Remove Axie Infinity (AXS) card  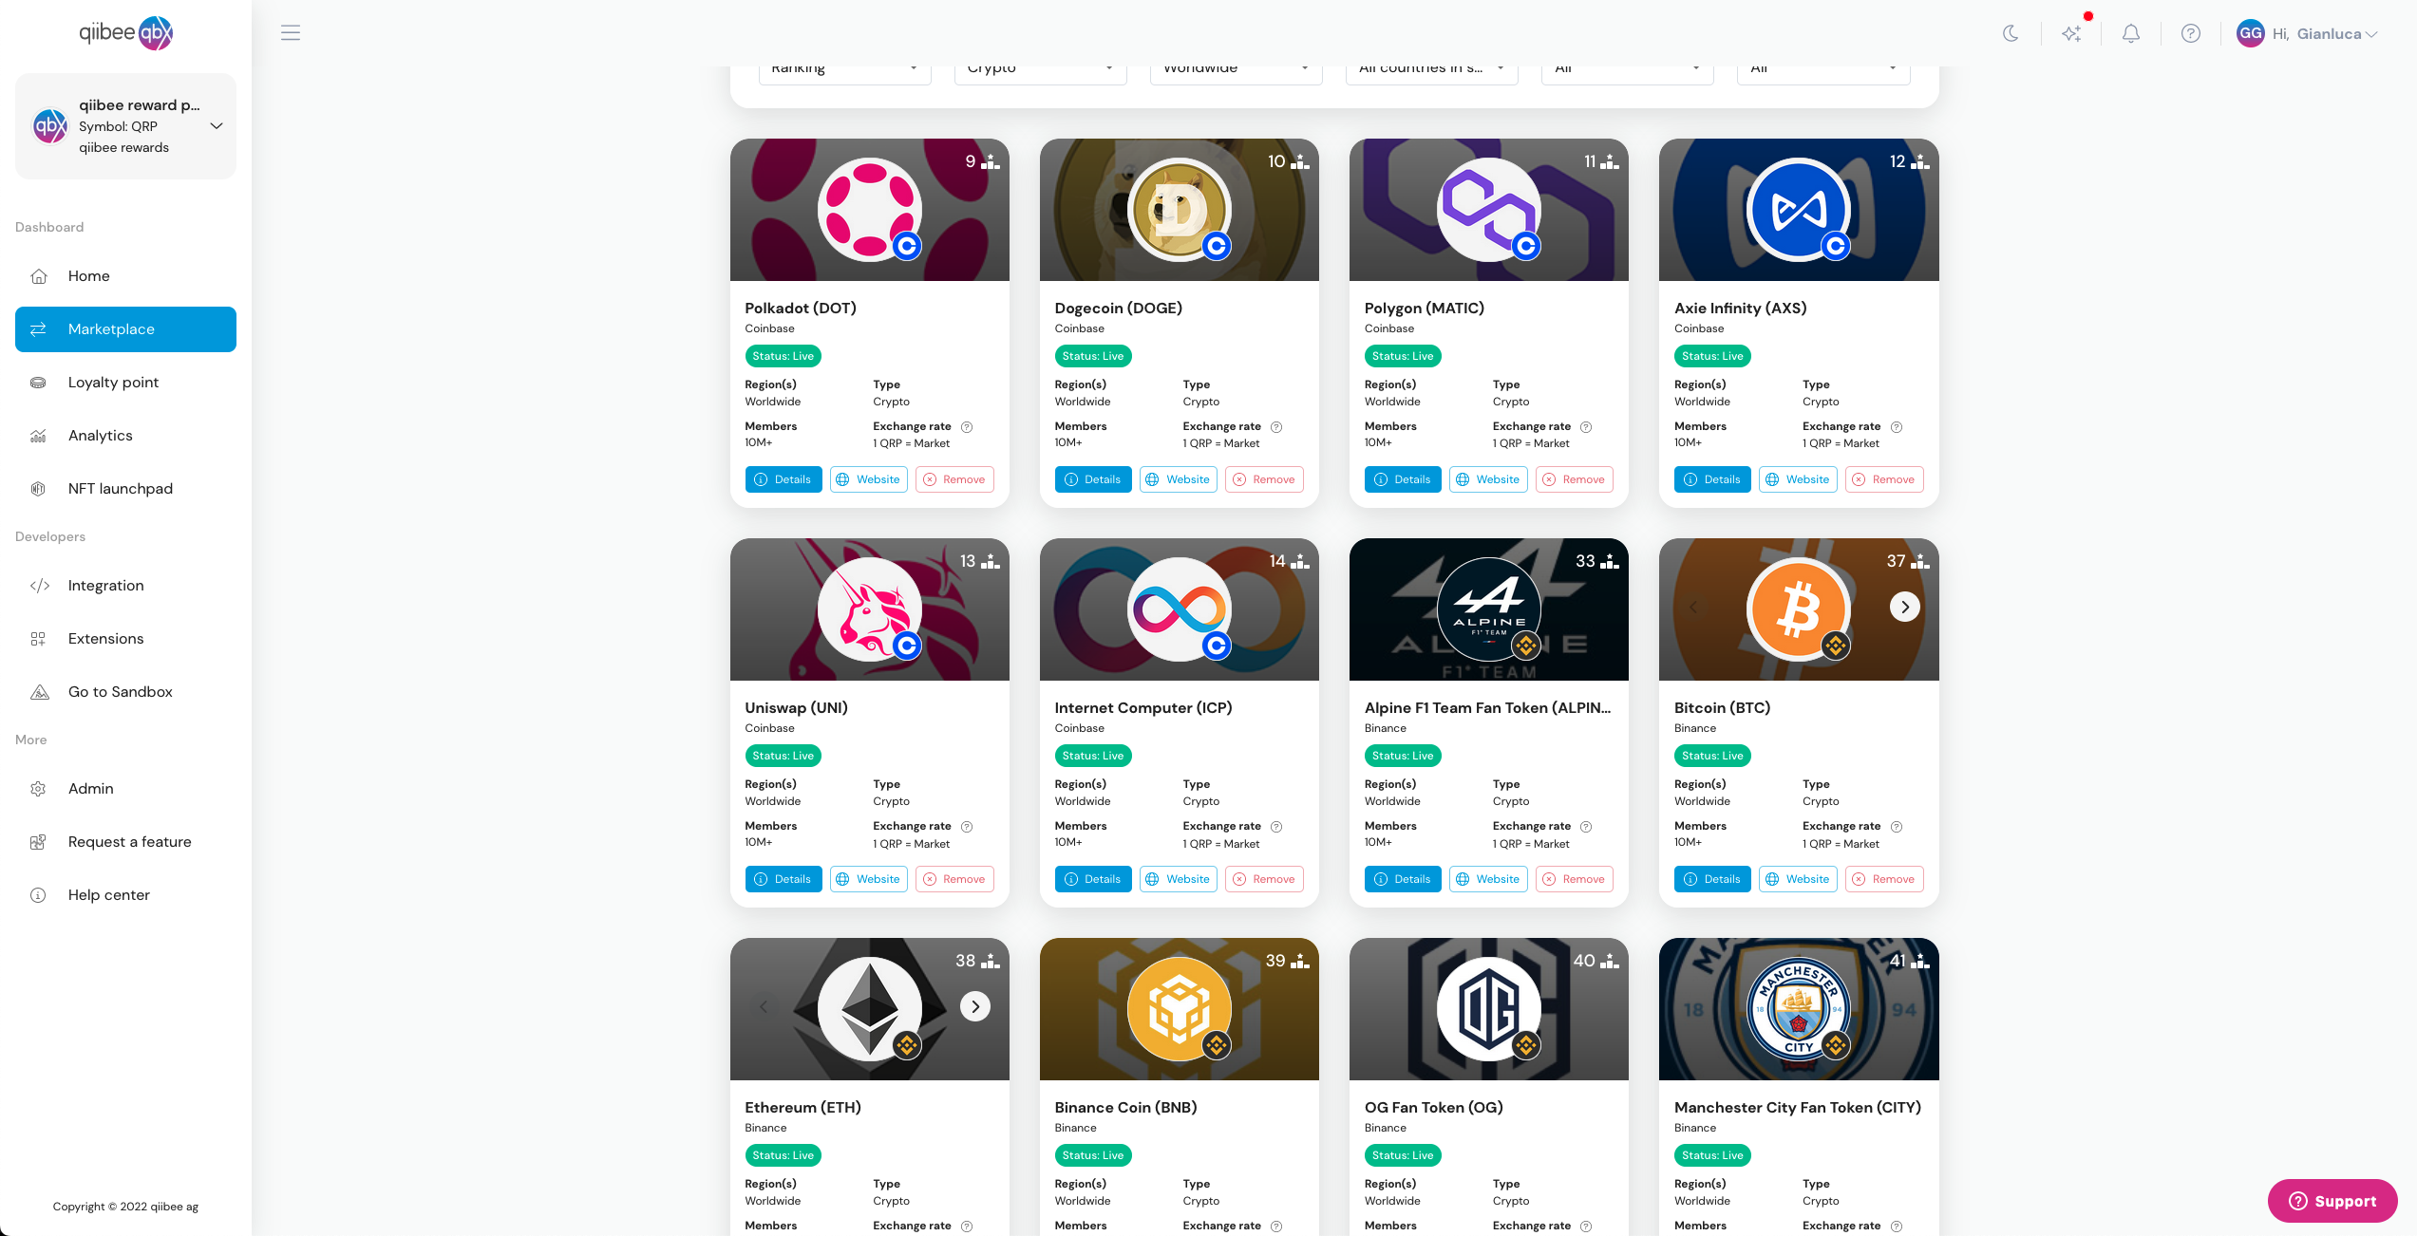(1884, 479)
